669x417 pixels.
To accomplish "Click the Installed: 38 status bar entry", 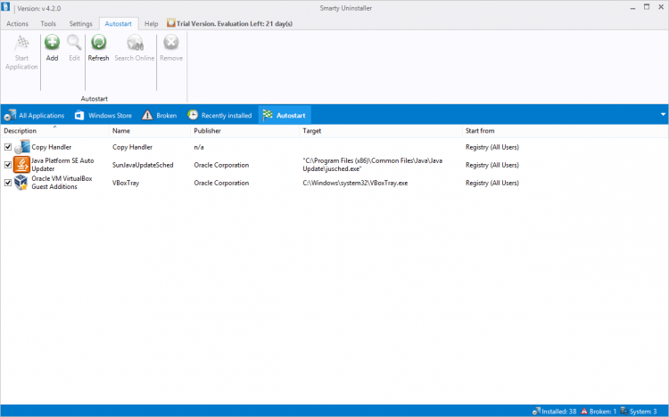I will [x=554, y=412].
